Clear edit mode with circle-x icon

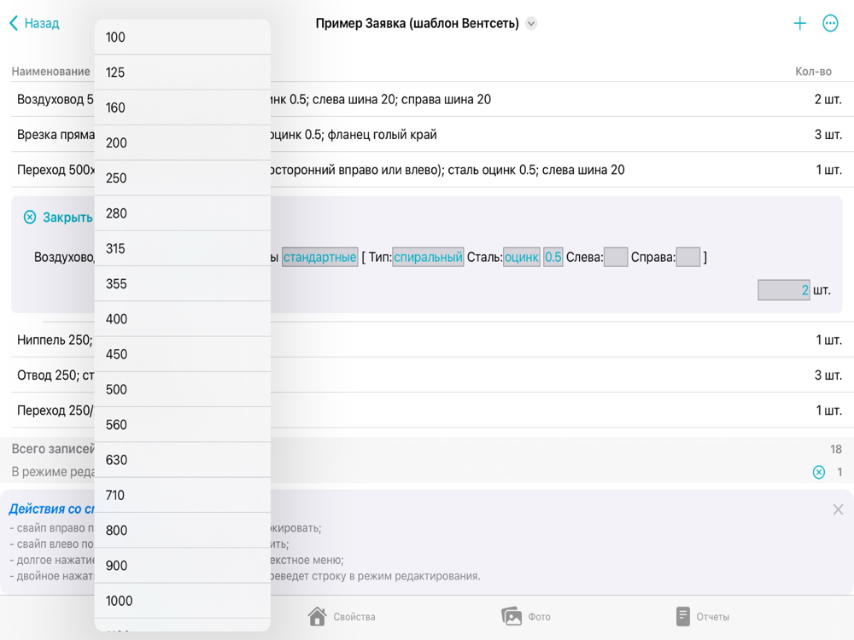coord(819,472)
